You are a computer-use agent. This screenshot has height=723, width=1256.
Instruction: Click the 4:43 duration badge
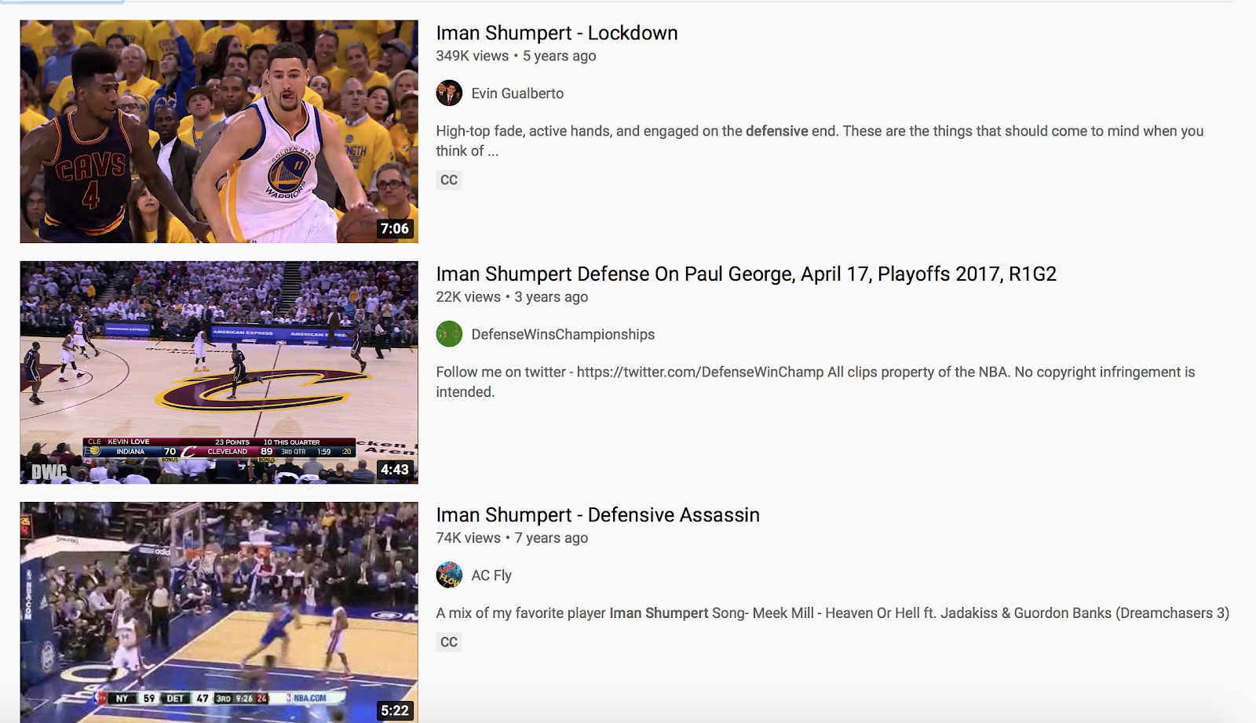click(395, 470)
